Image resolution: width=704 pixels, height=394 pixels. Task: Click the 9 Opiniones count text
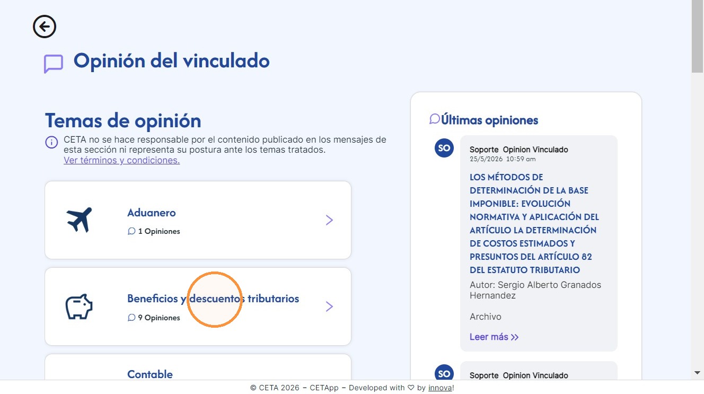click(x=159, y=318)
